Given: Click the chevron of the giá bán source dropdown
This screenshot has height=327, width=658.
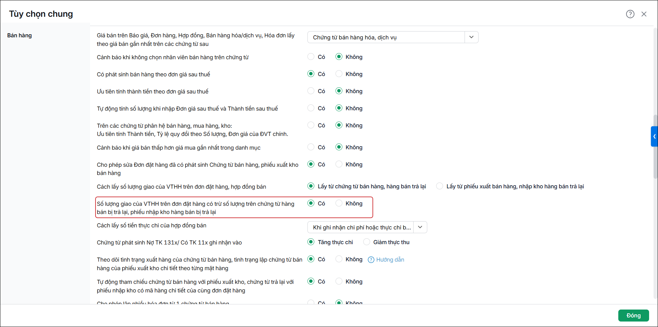Looking at the screenshot, I should coord(471,37).
